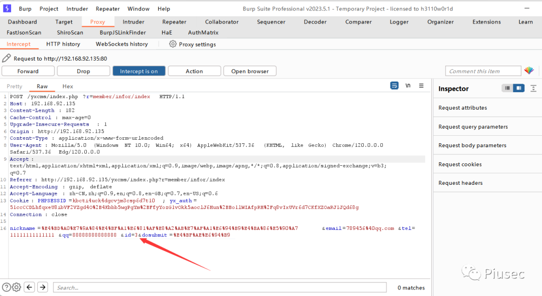Open the Decoder tab

[315, 22]
